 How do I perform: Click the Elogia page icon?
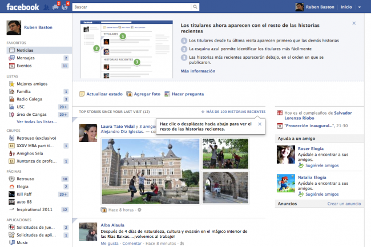12,187
